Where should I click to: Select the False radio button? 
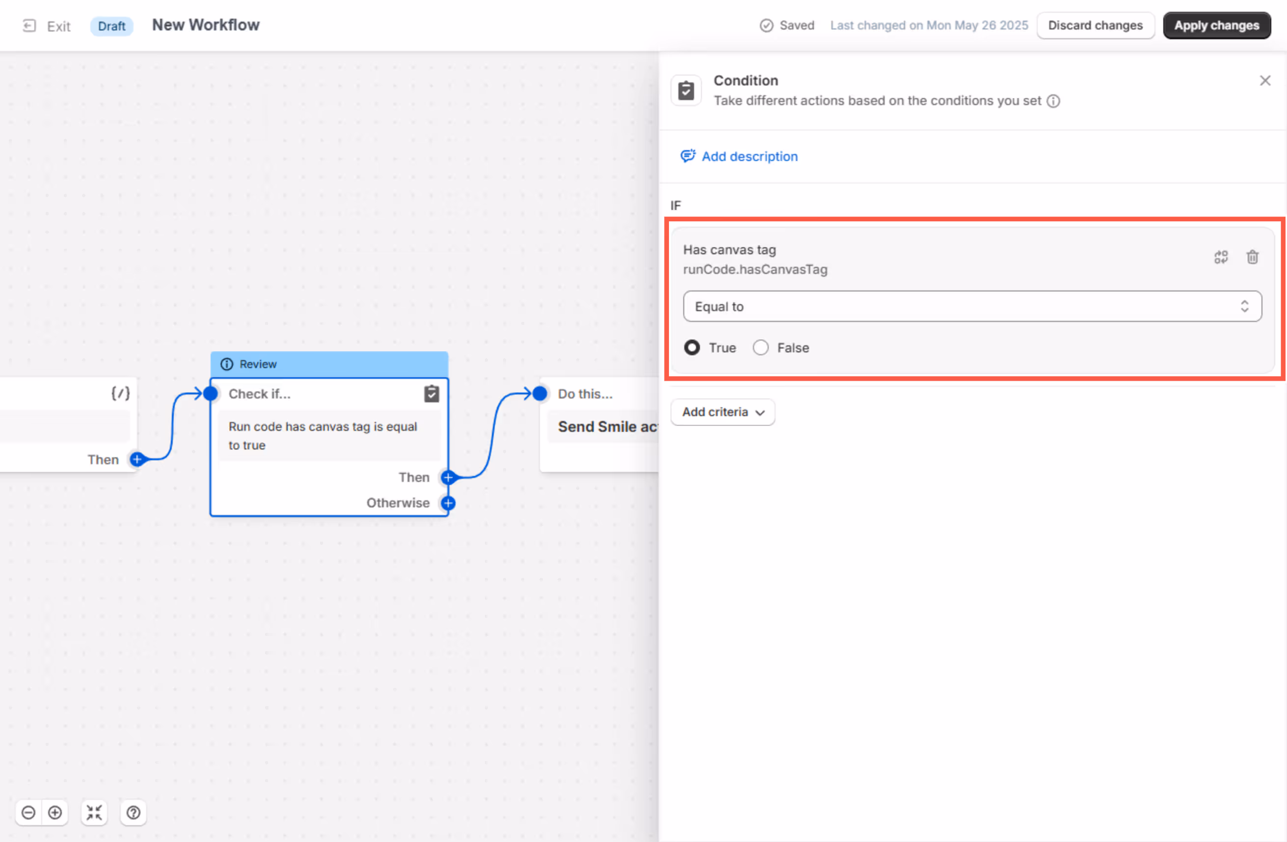761,347
